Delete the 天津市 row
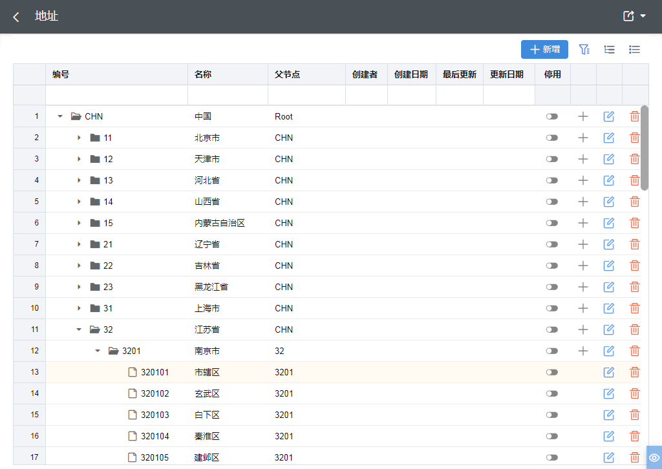The width and height of the screenshot is (662, 469). pyautogui.click(x=634, y=159)
